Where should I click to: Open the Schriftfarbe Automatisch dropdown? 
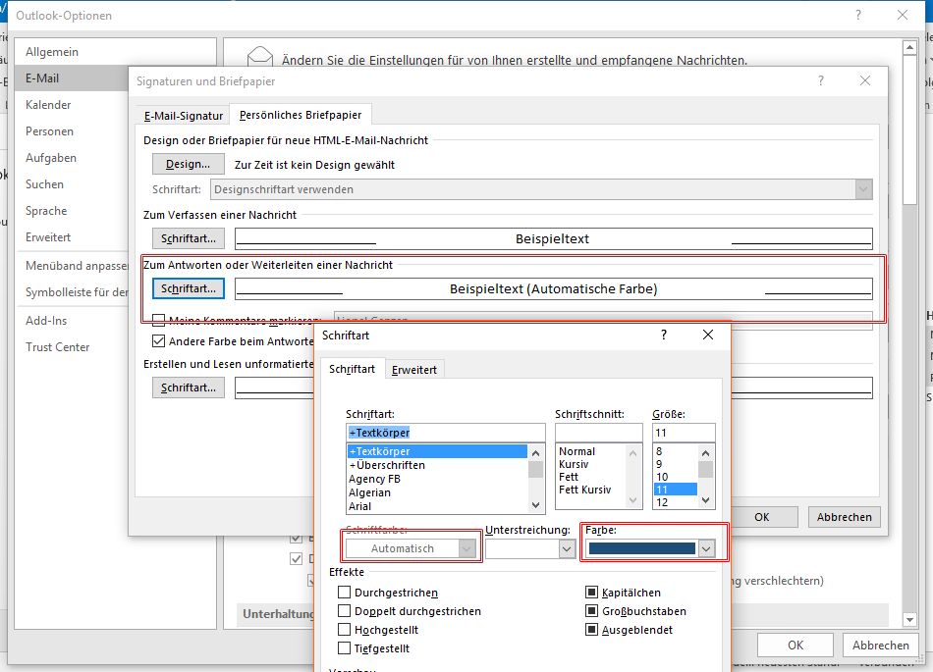(467, 548)
